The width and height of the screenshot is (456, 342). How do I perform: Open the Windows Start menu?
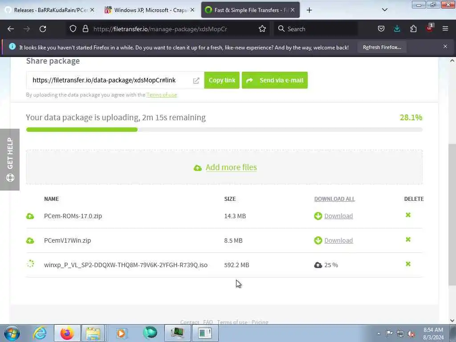coord(12,333)
